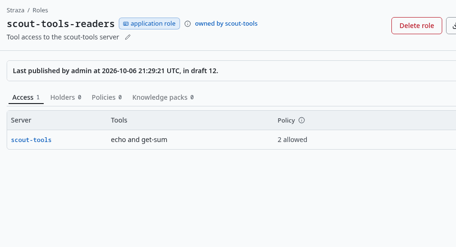Open the owned by scout-tools link
This screenshot has width=456, height=247.
coord(226,24)
